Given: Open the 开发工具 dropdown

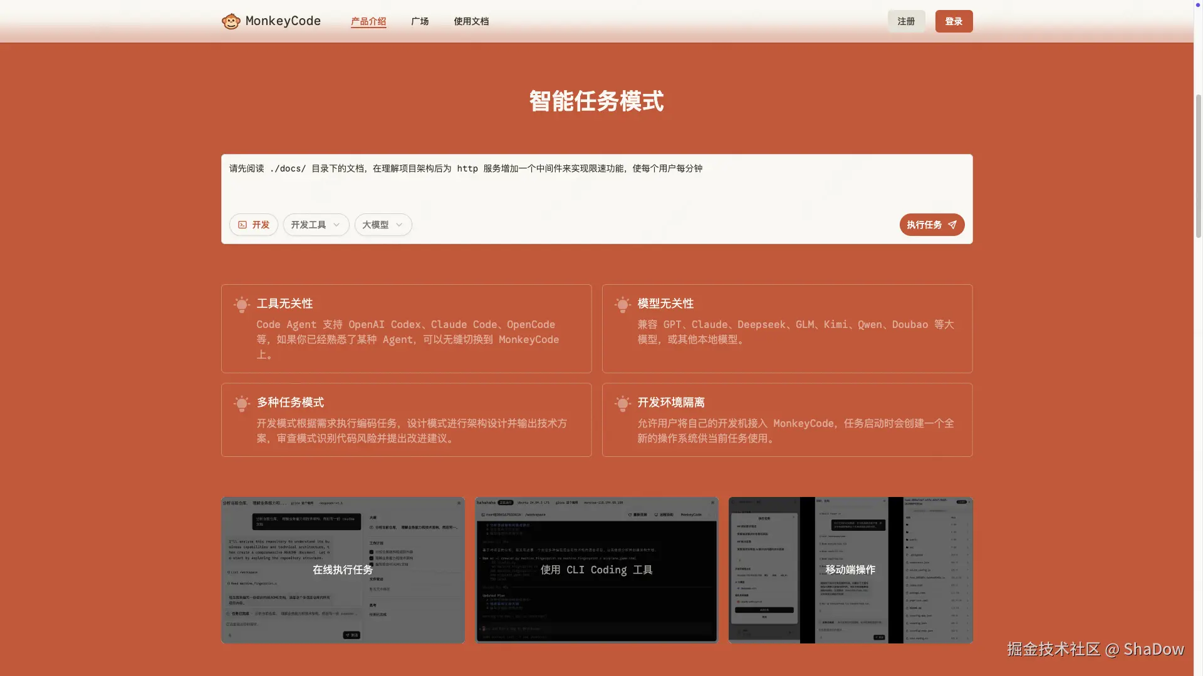Looking at the screenshot, I should point(316,225).
